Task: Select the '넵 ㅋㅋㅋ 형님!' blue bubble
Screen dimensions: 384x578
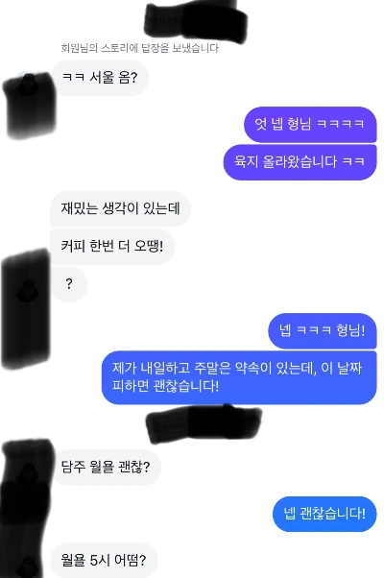Action: pos(323,330)
